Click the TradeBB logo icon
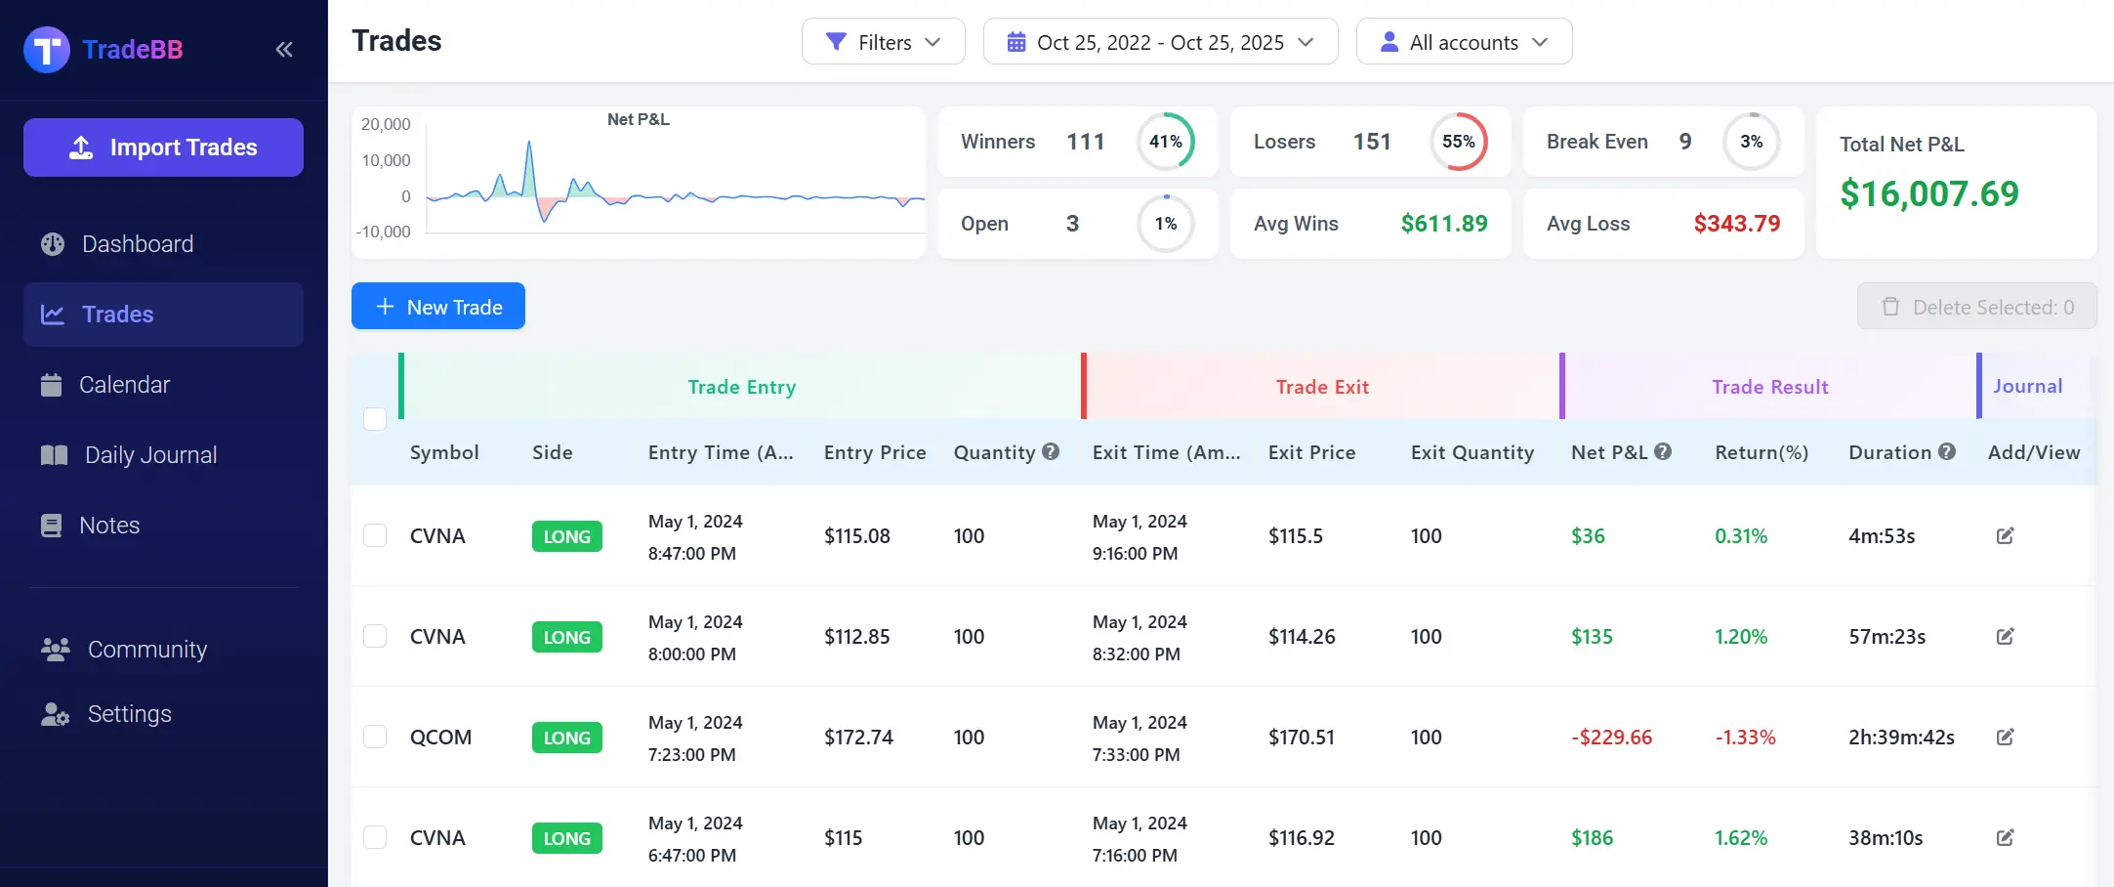The image size is (2114, 887). [x=47, y=49]
